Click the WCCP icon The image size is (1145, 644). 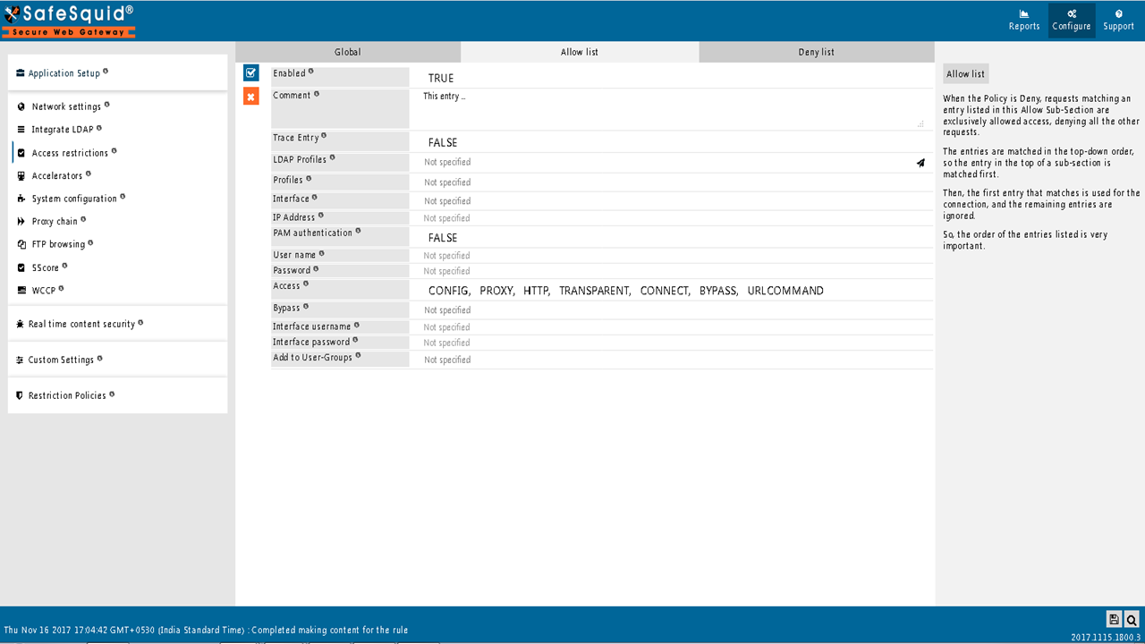click(x=21, y=290)
